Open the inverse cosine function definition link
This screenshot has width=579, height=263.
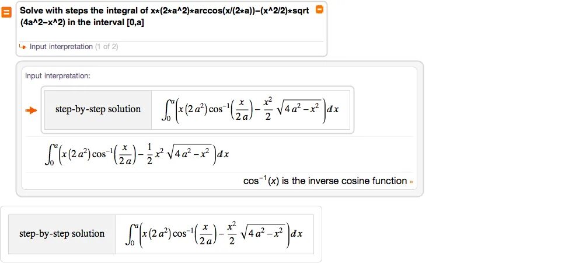pos(325,181)
